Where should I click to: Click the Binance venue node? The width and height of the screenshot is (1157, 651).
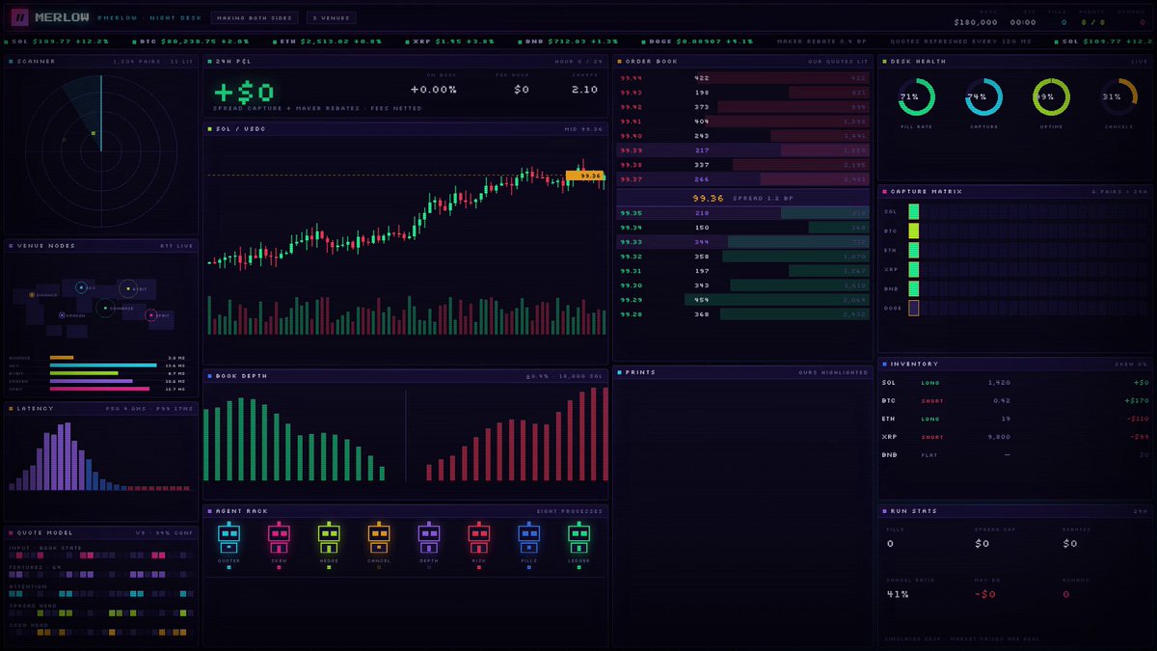tap(32, 295)
